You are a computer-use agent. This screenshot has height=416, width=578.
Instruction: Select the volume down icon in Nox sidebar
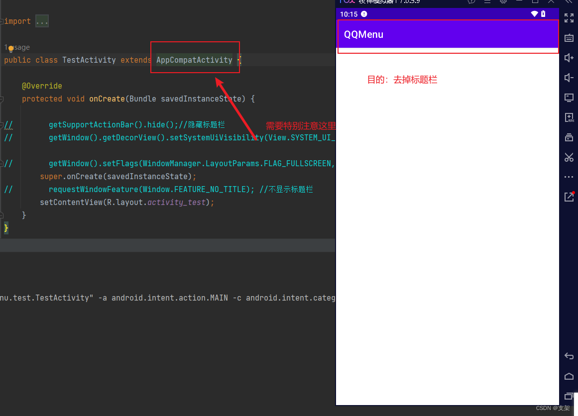[569, 78]
